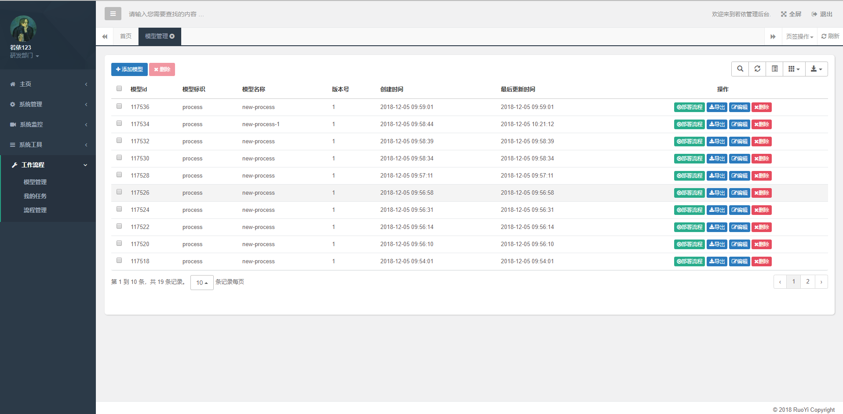Click the hamburger menu icon to collapse sidebar
Viewport: 843px width, 414px height.
pos(113,14)
